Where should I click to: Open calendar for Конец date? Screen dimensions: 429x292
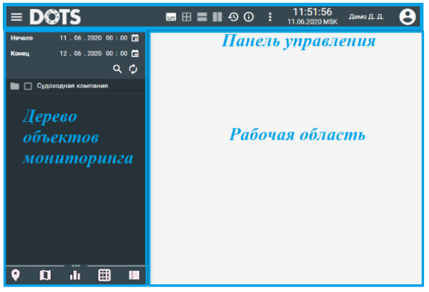[x=134, y=54]
